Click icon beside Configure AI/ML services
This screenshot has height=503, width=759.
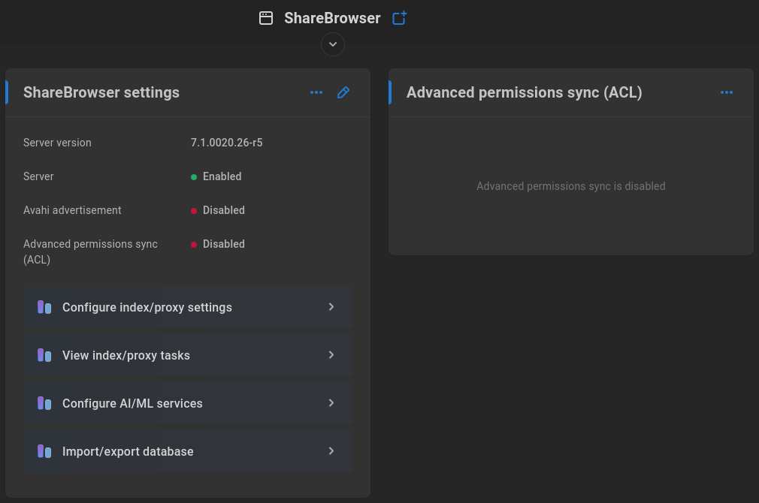point(44,403)
